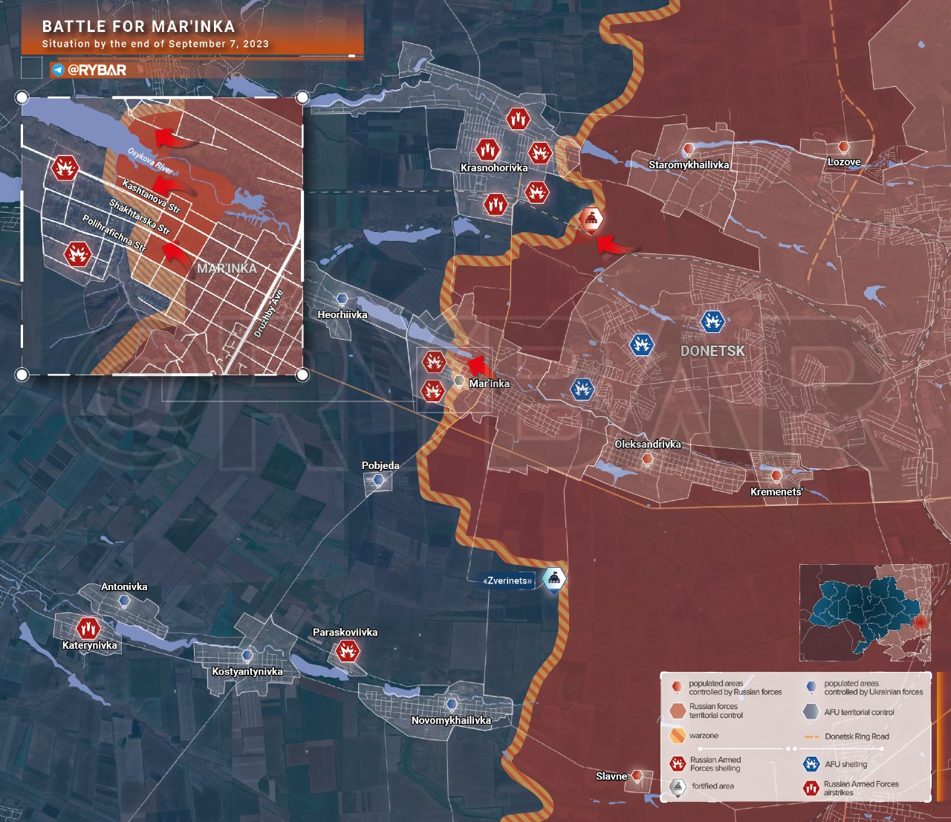Viewport: 951px width, 822px height.
Task: Click the Donetsk Ring Road dashed line sample
Action: point(811,737)
